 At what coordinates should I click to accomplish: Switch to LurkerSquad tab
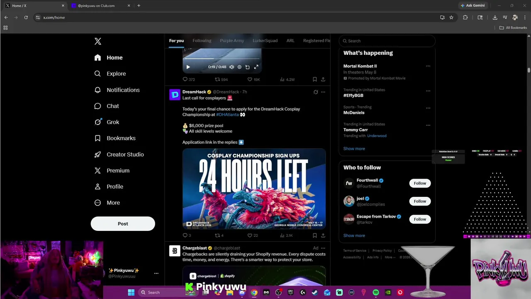pos(265,41)
